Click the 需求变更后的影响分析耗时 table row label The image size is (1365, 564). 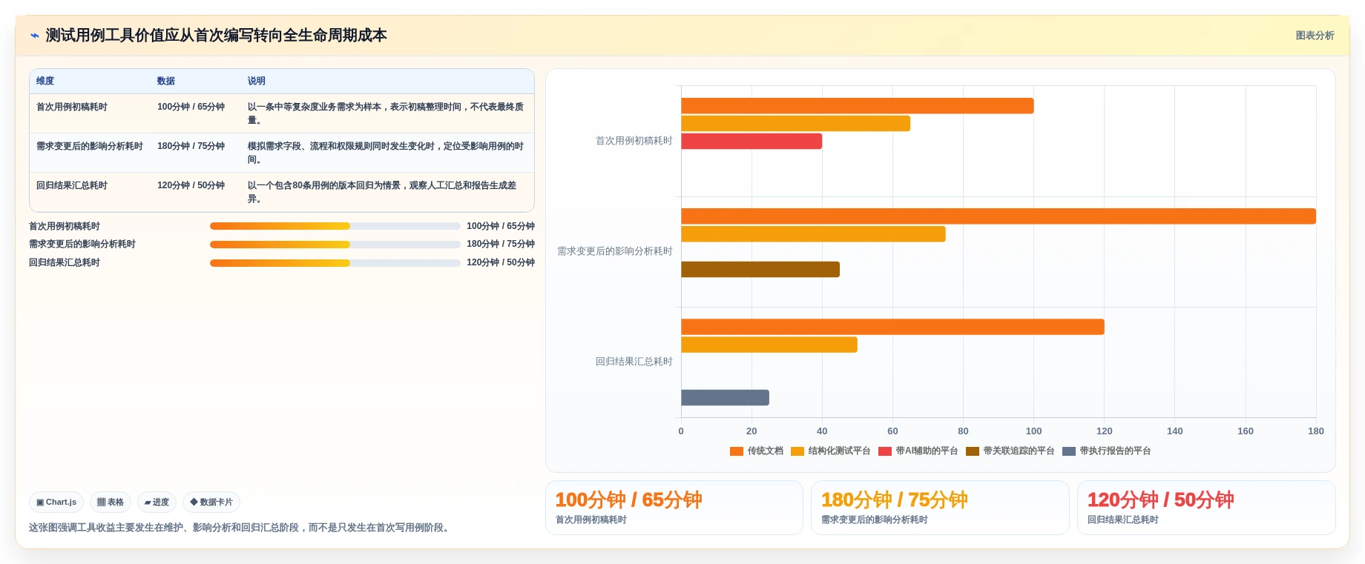(x=90, y=146)
